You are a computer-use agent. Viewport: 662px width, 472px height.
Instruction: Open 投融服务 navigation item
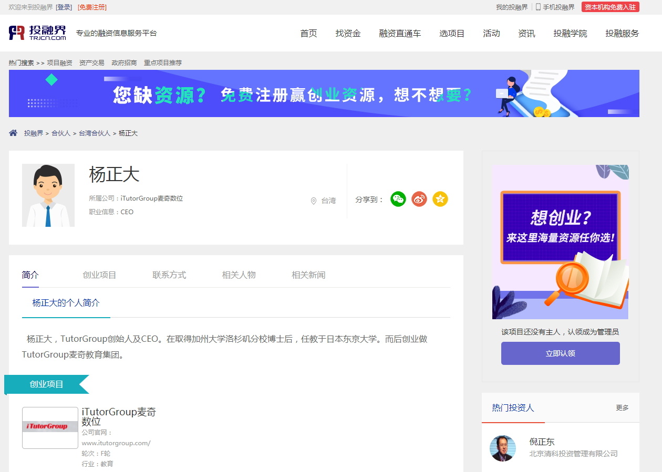(x=622, y=33)
